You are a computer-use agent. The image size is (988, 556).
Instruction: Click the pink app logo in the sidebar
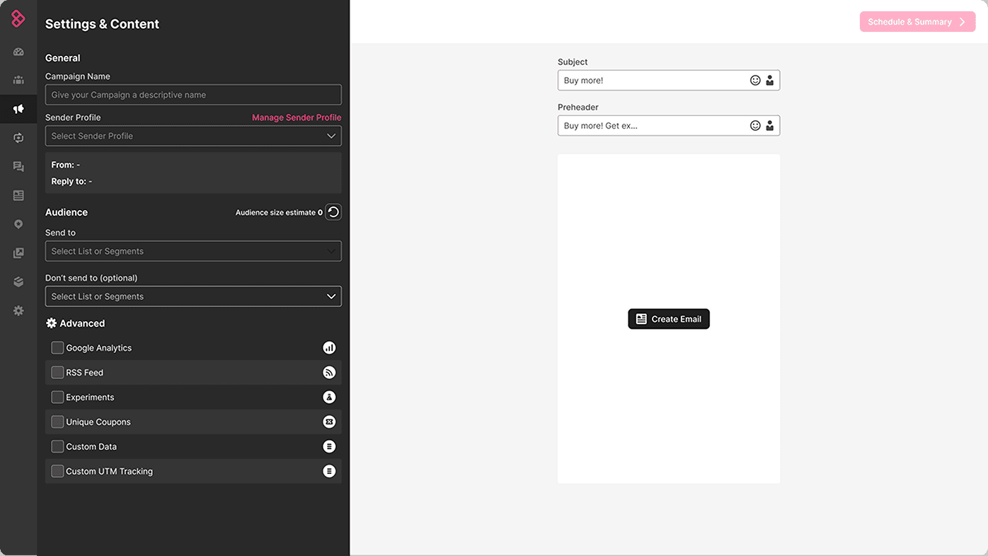[x=18, y=19]
